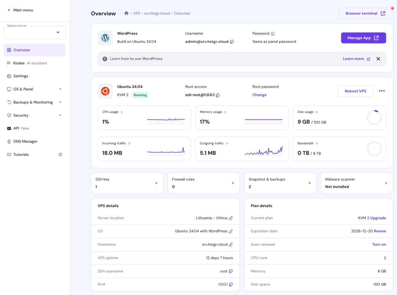Go back to Main menu
The image size is (397, 295).
tap(20, 10)
